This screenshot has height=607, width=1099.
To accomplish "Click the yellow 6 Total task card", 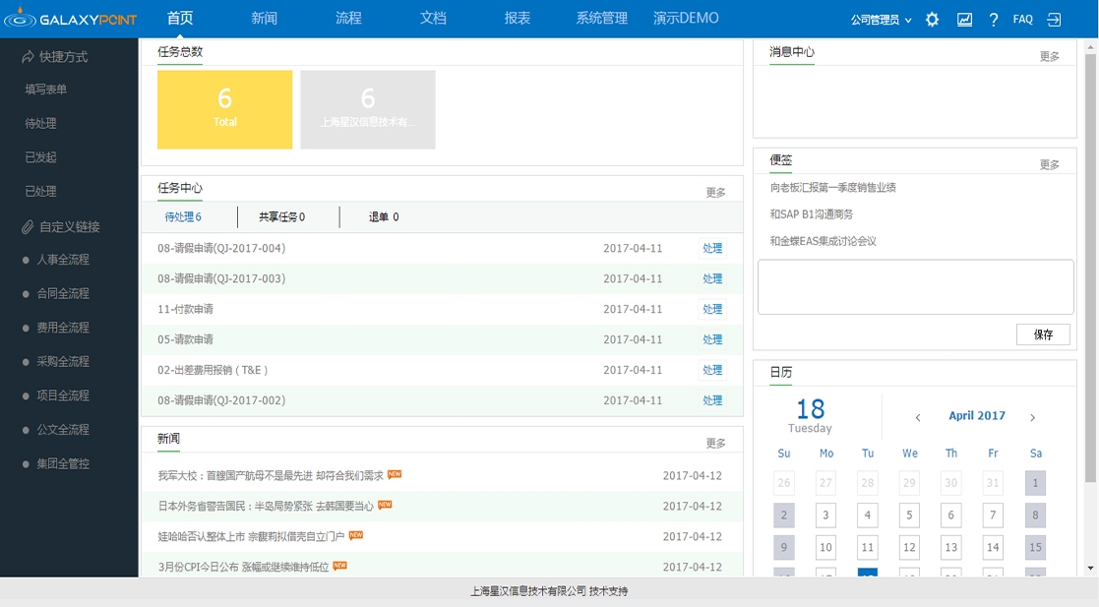I will 225,109.
